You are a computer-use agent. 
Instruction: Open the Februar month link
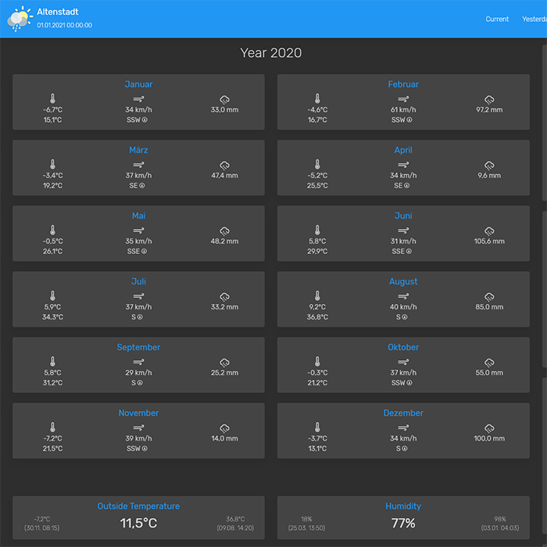coord(403,84)
